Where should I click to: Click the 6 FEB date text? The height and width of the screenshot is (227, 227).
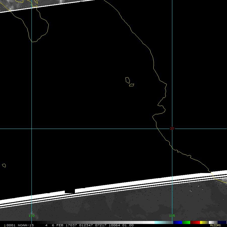(x=57, y=225)
